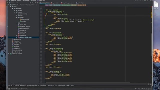Expand the .default folder
The image size is (160, 90).
point(14,10)
